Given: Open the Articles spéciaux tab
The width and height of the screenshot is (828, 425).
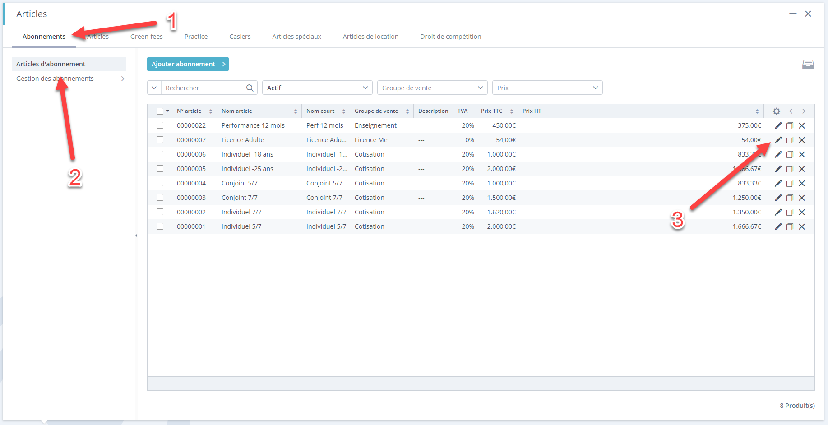Looking at the screenshot, I should point(296,37).
